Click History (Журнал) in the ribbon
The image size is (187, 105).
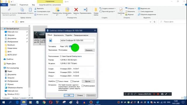click(x=129, y=15)
